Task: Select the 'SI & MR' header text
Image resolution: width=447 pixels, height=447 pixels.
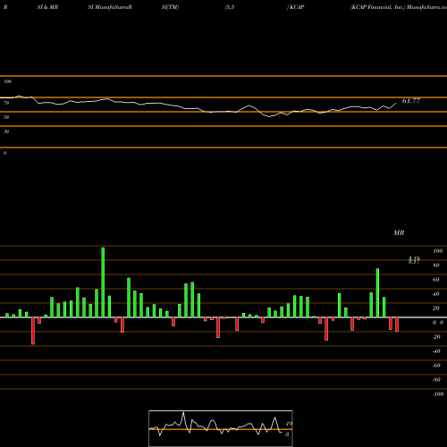Action: click(x=47, y=7)
